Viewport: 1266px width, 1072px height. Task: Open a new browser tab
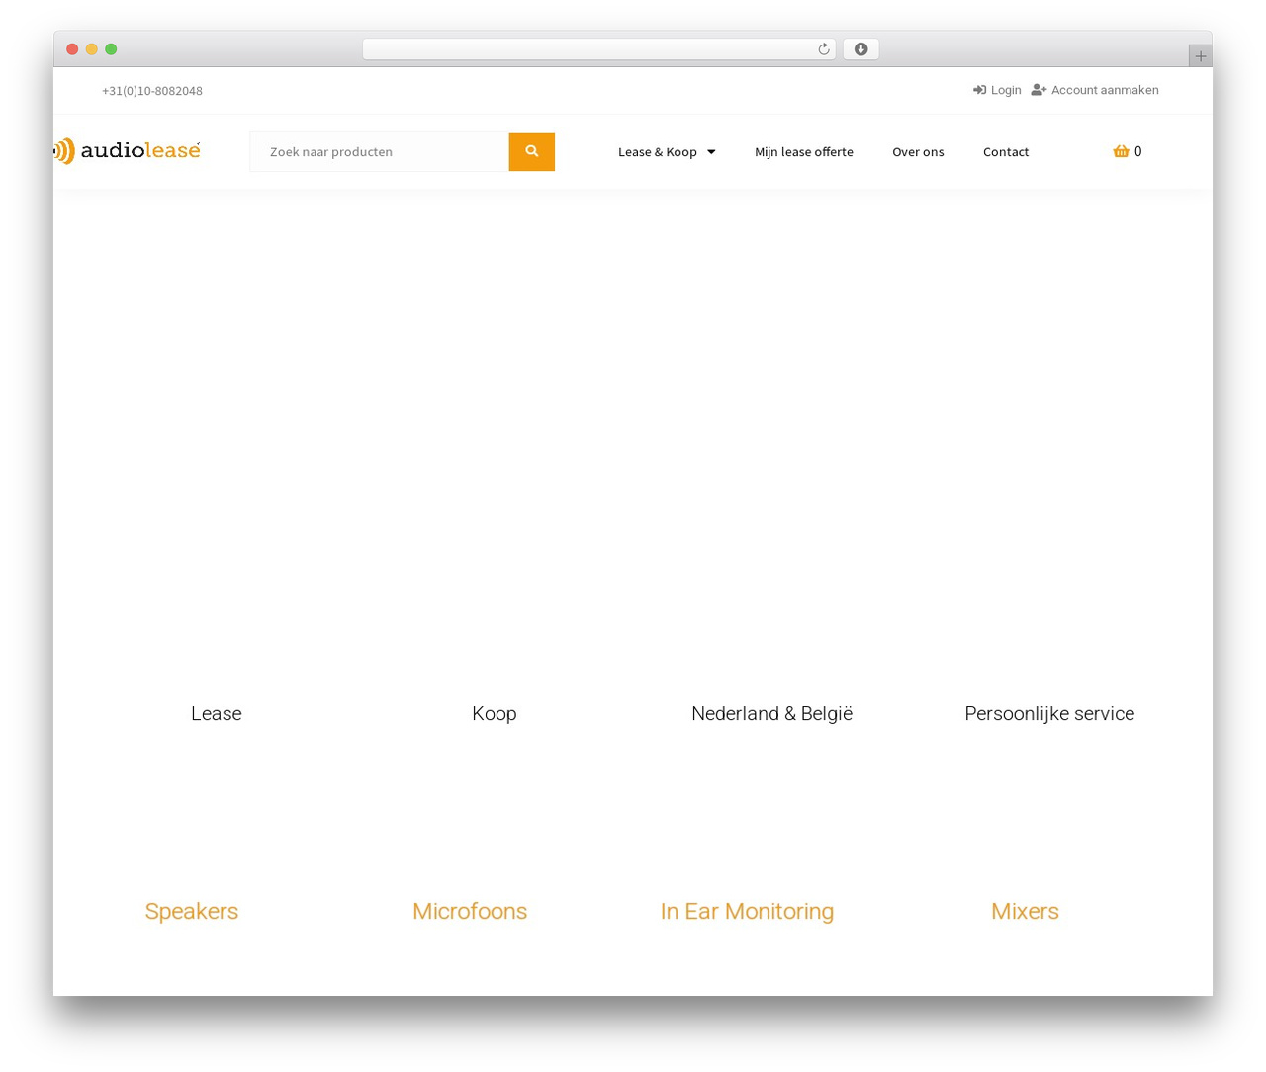click(x=1200, y=56)
